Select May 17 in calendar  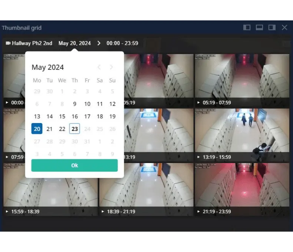[87, 116]
